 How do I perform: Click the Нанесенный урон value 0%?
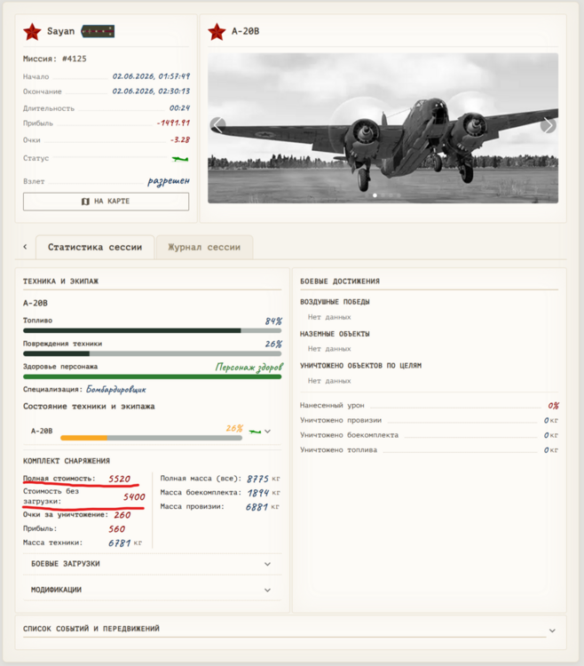click(x=554, y=406)
